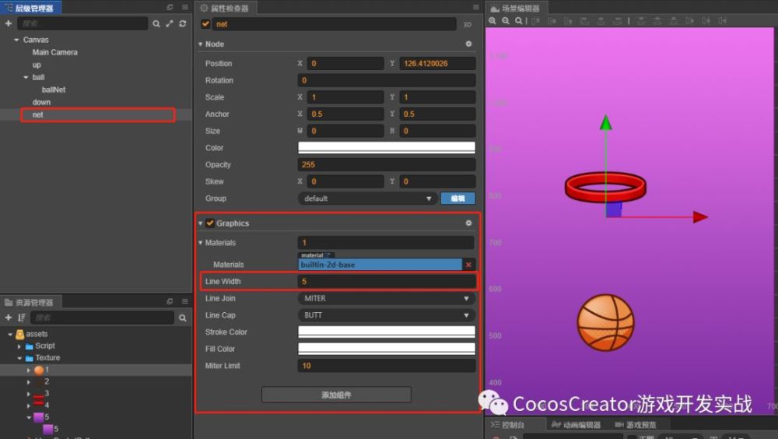Click the red X-axis move gizmo arrow
Screen dimensions: 778x439
tap(700, 217)
